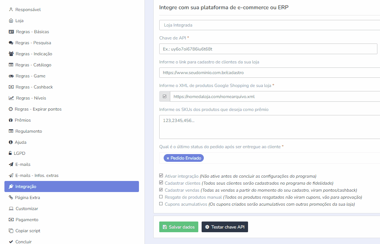
Task: Select Regras - Cashback in the sidebar
Action: [72, 87]
